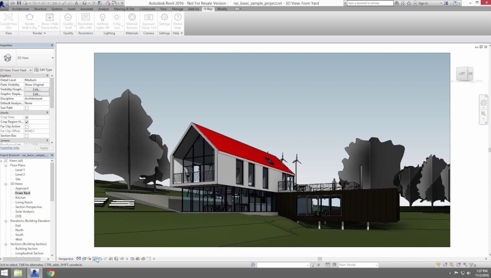This screenshot has height=278, width=491.
Task: Click the Properties panel vertical scrollbar
Action: pyautogui.click(x=52, y=92)
